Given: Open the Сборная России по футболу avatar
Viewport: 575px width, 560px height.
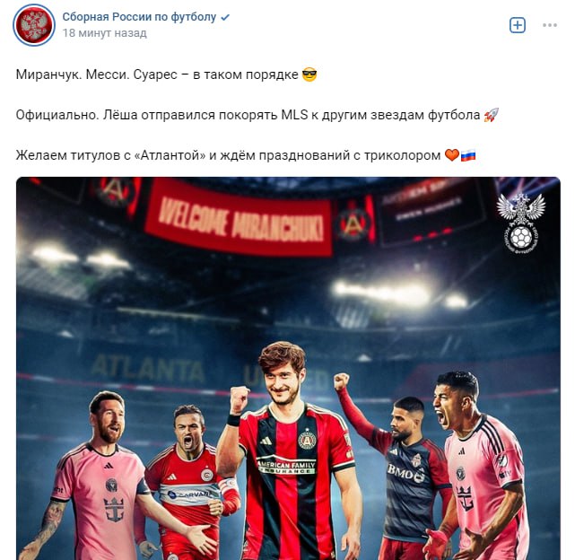Looking at the screenshot, I should [x=34, y=25].
